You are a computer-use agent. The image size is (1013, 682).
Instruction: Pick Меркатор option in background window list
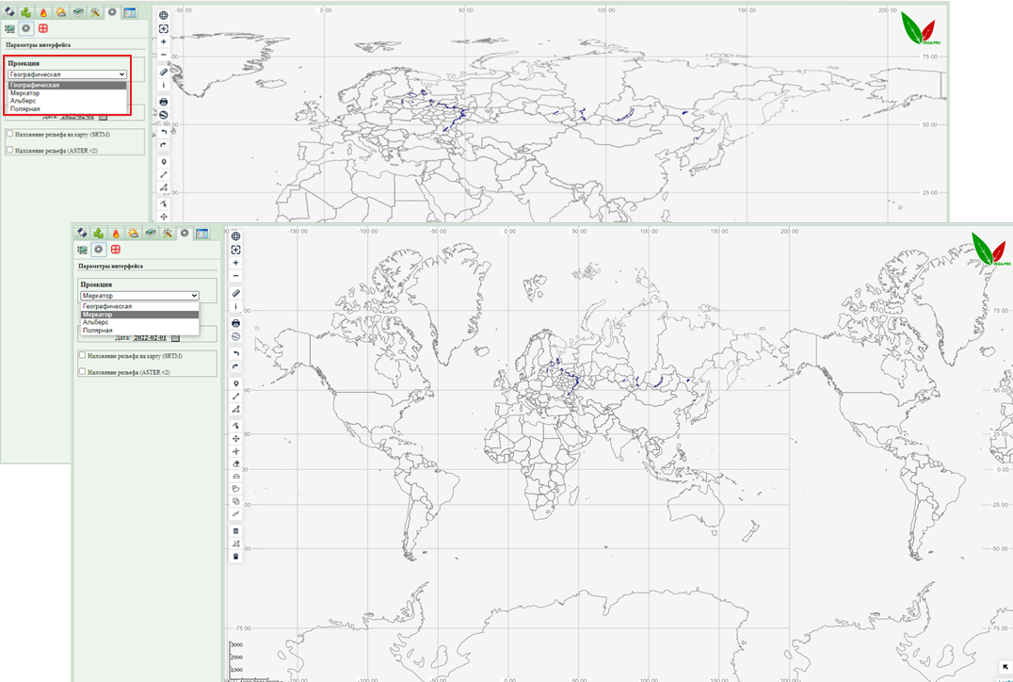click(25, 93)
